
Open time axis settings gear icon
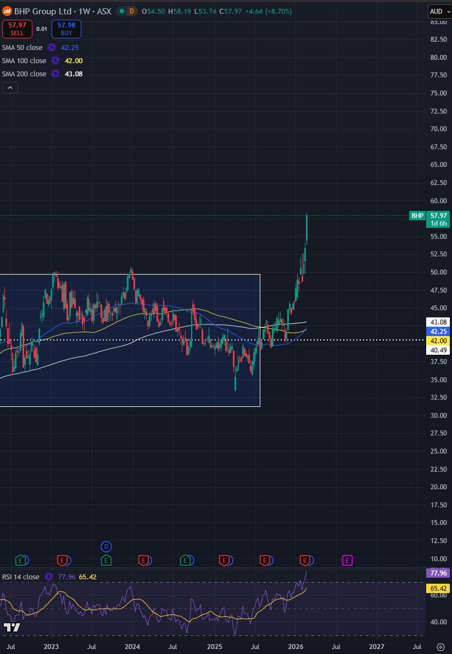(441, 647)
